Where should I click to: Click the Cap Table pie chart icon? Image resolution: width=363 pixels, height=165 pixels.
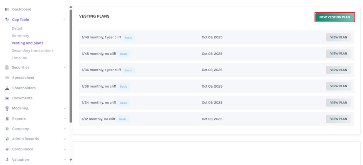(x=7, y=20)
